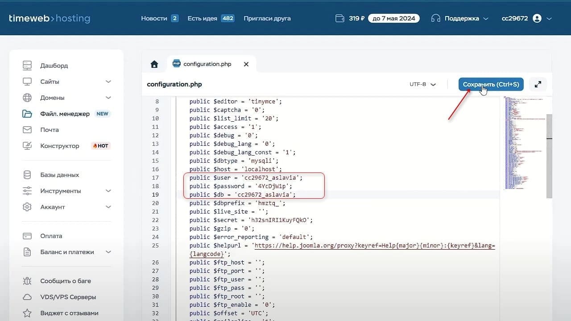Click the timeweb hosting logo
Viewport: 571px width, 321px height.
[x=50, y=18]
